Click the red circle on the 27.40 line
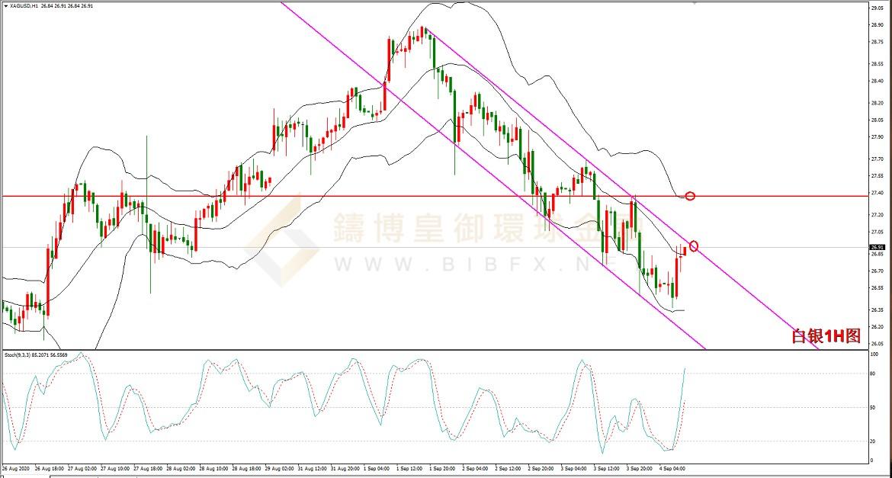This screenshot has height=478, width=892. (x=690, y=196)
